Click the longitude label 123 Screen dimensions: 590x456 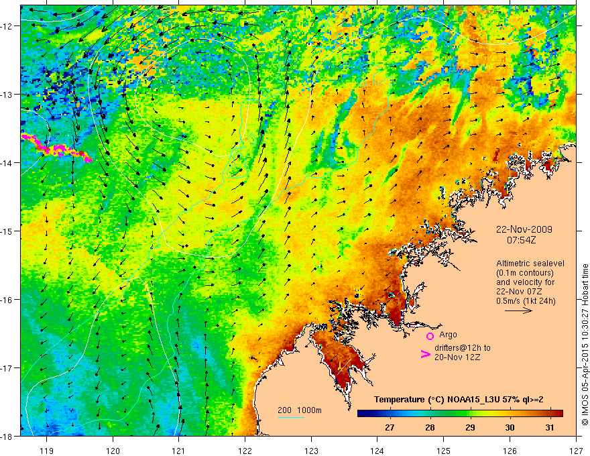(x=312, y=451)
